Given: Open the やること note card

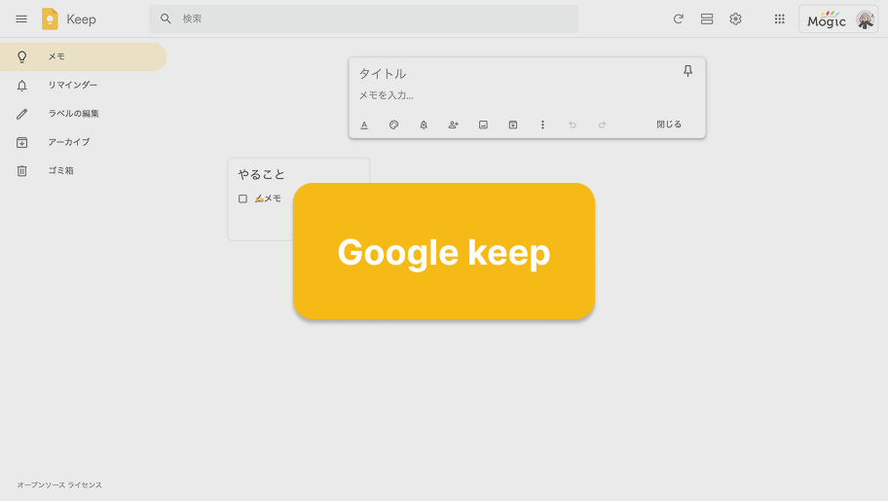Looking at the screenshot, I should point(261,174).
